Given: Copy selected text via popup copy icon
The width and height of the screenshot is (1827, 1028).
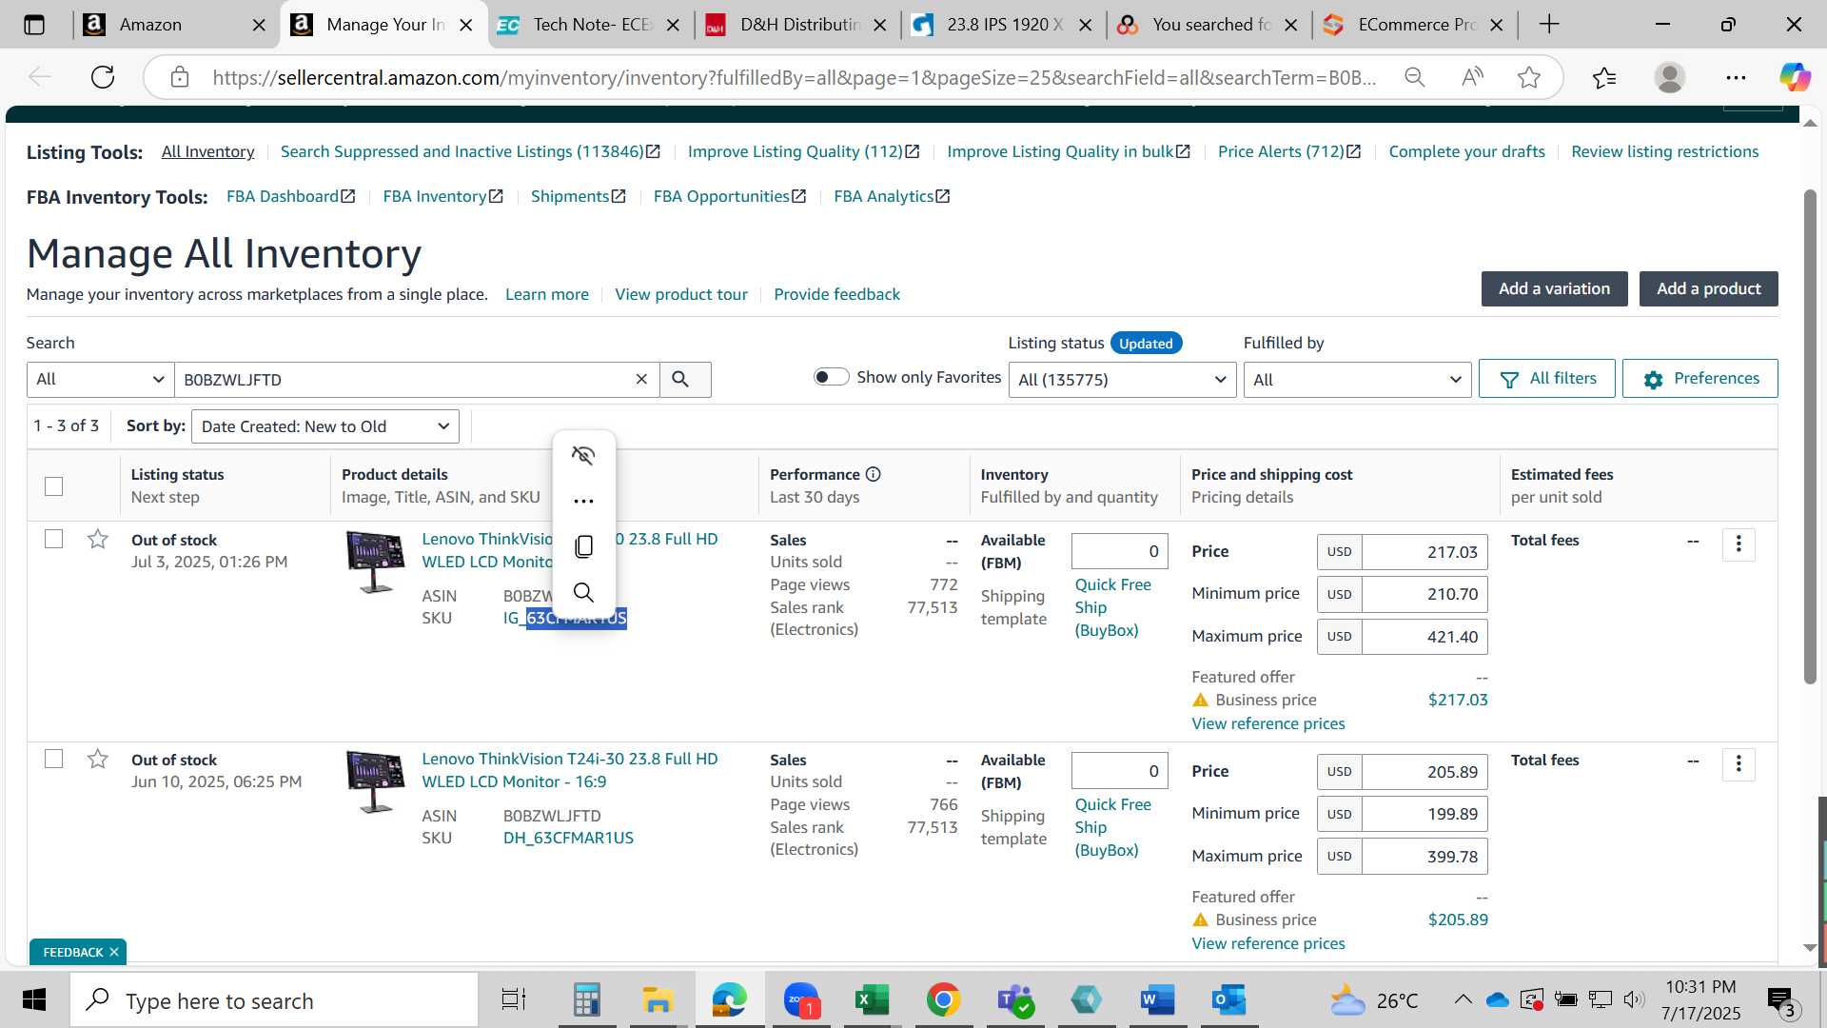Looking at the screenshot, I should [x=583, y=546].
